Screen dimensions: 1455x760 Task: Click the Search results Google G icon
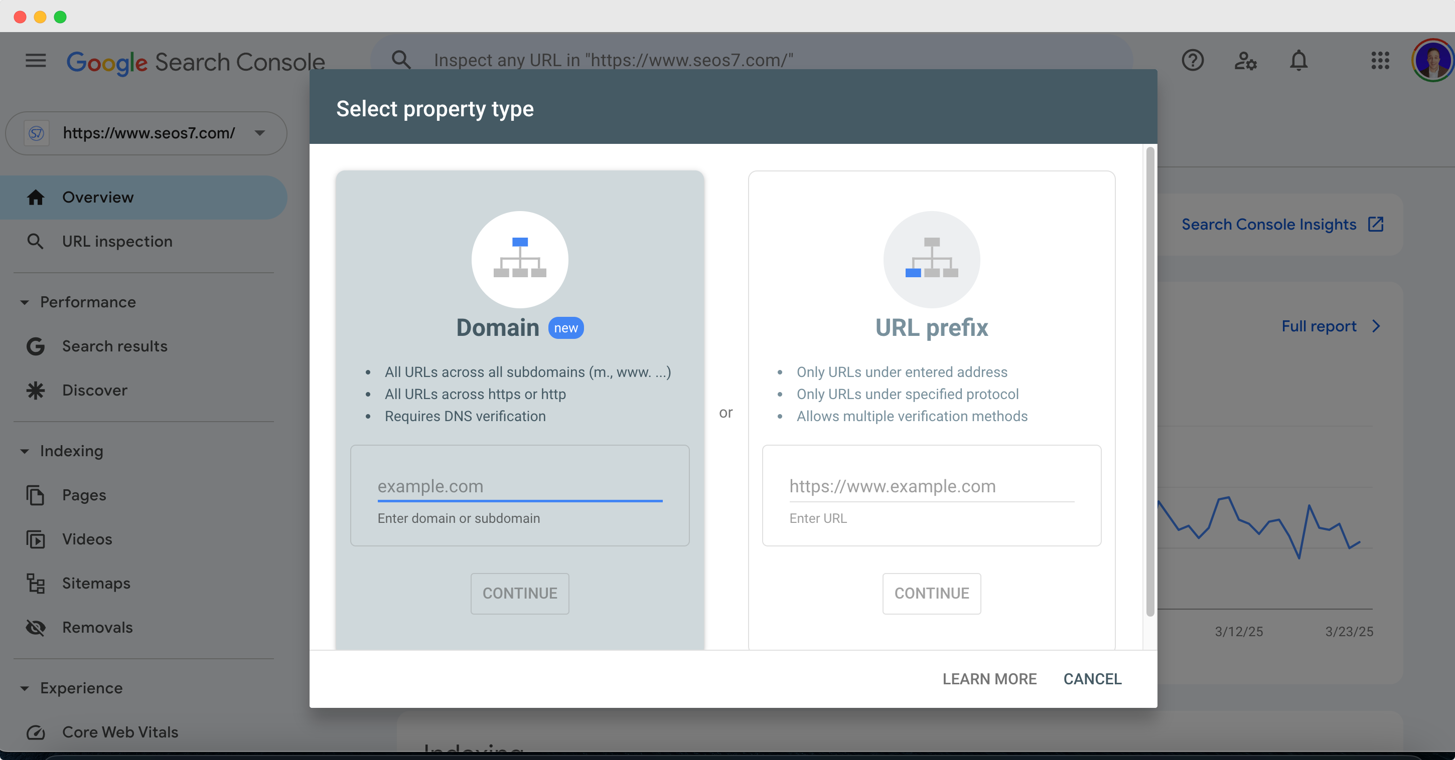(36, 346)
